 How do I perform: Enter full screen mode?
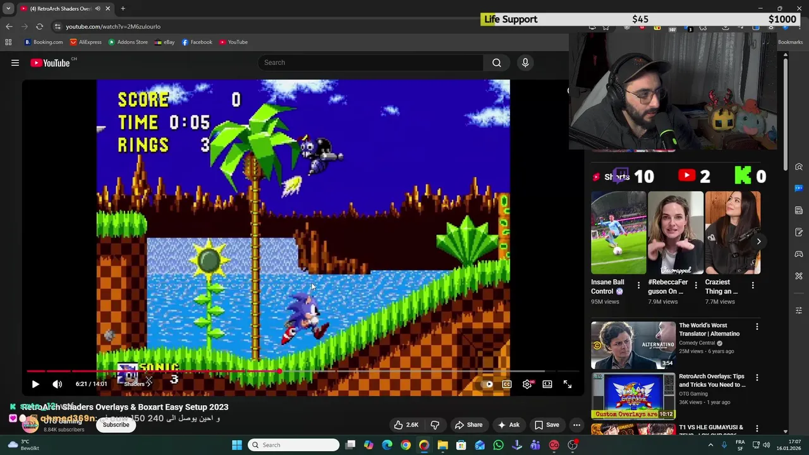(x=568, y=384)
